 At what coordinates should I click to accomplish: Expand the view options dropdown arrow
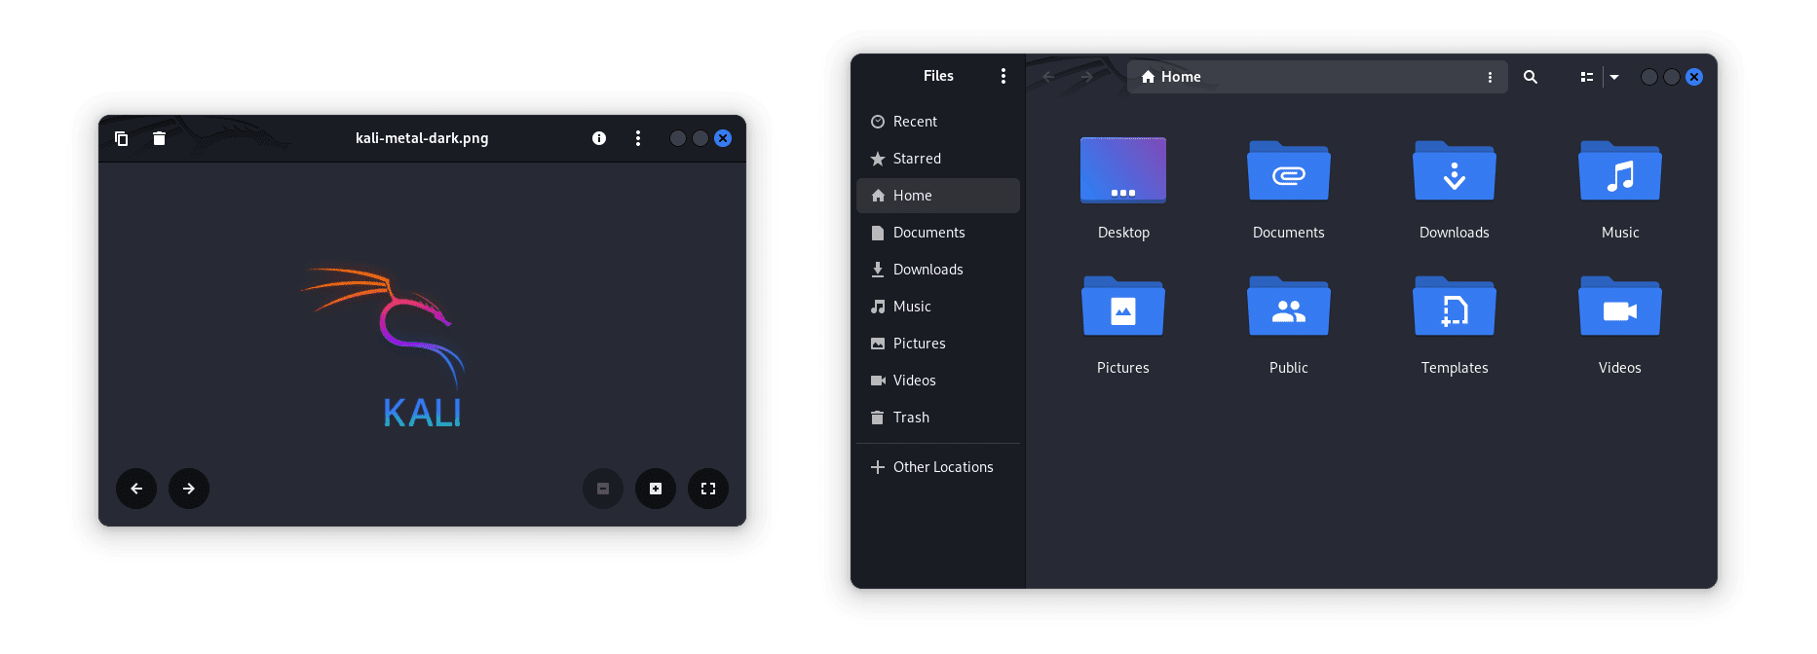click(x=1614, y=77)
